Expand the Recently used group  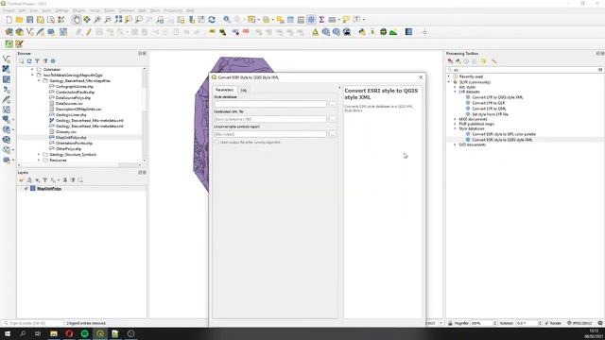click(x=449, y=76)
